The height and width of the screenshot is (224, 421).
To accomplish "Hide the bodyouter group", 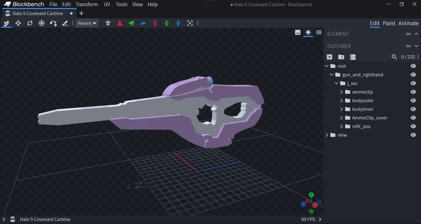I will pyautogui.click(x=413, y=101).
